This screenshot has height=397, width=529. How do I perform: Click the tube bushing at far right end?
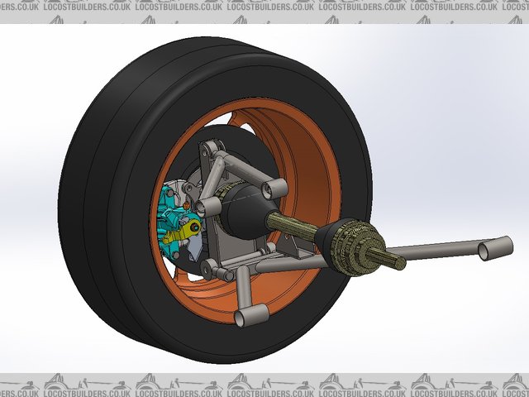496,246
